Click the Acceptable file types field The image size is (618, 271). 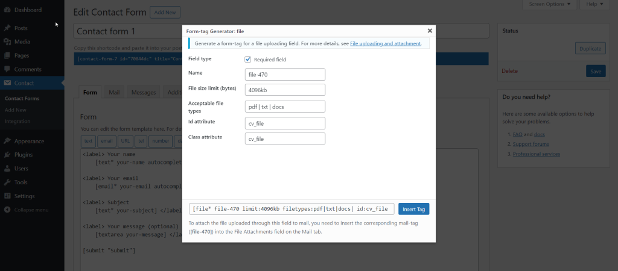point(286,107)
